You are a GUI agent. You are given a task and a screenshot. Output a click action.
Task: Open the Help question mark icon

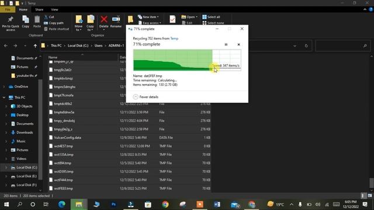[x=371, y=9]
